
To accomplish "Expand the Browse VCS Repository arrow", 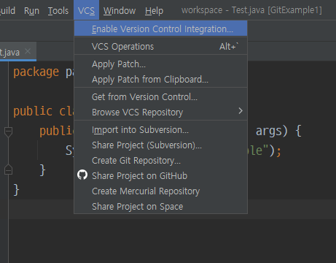I will click(241, 111).
